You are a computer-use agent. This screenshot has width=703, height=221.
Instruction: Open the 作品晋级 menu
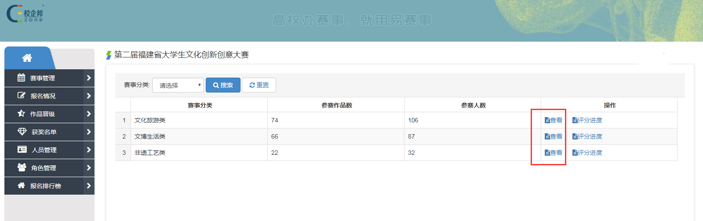click(49, 114)
